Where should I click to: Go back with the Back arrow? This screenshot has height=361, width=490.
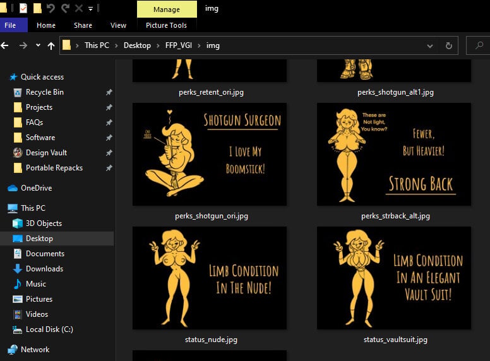coord(4,45)
